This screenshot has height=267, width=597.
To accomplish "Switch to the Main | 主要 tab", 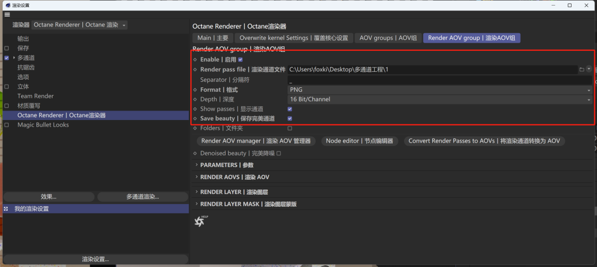I will click(x=213, y=38).
